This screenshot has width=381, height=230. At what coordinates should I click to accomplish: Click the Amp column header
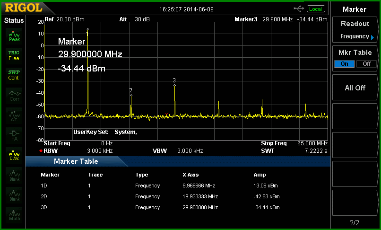[x=260, y=175]
